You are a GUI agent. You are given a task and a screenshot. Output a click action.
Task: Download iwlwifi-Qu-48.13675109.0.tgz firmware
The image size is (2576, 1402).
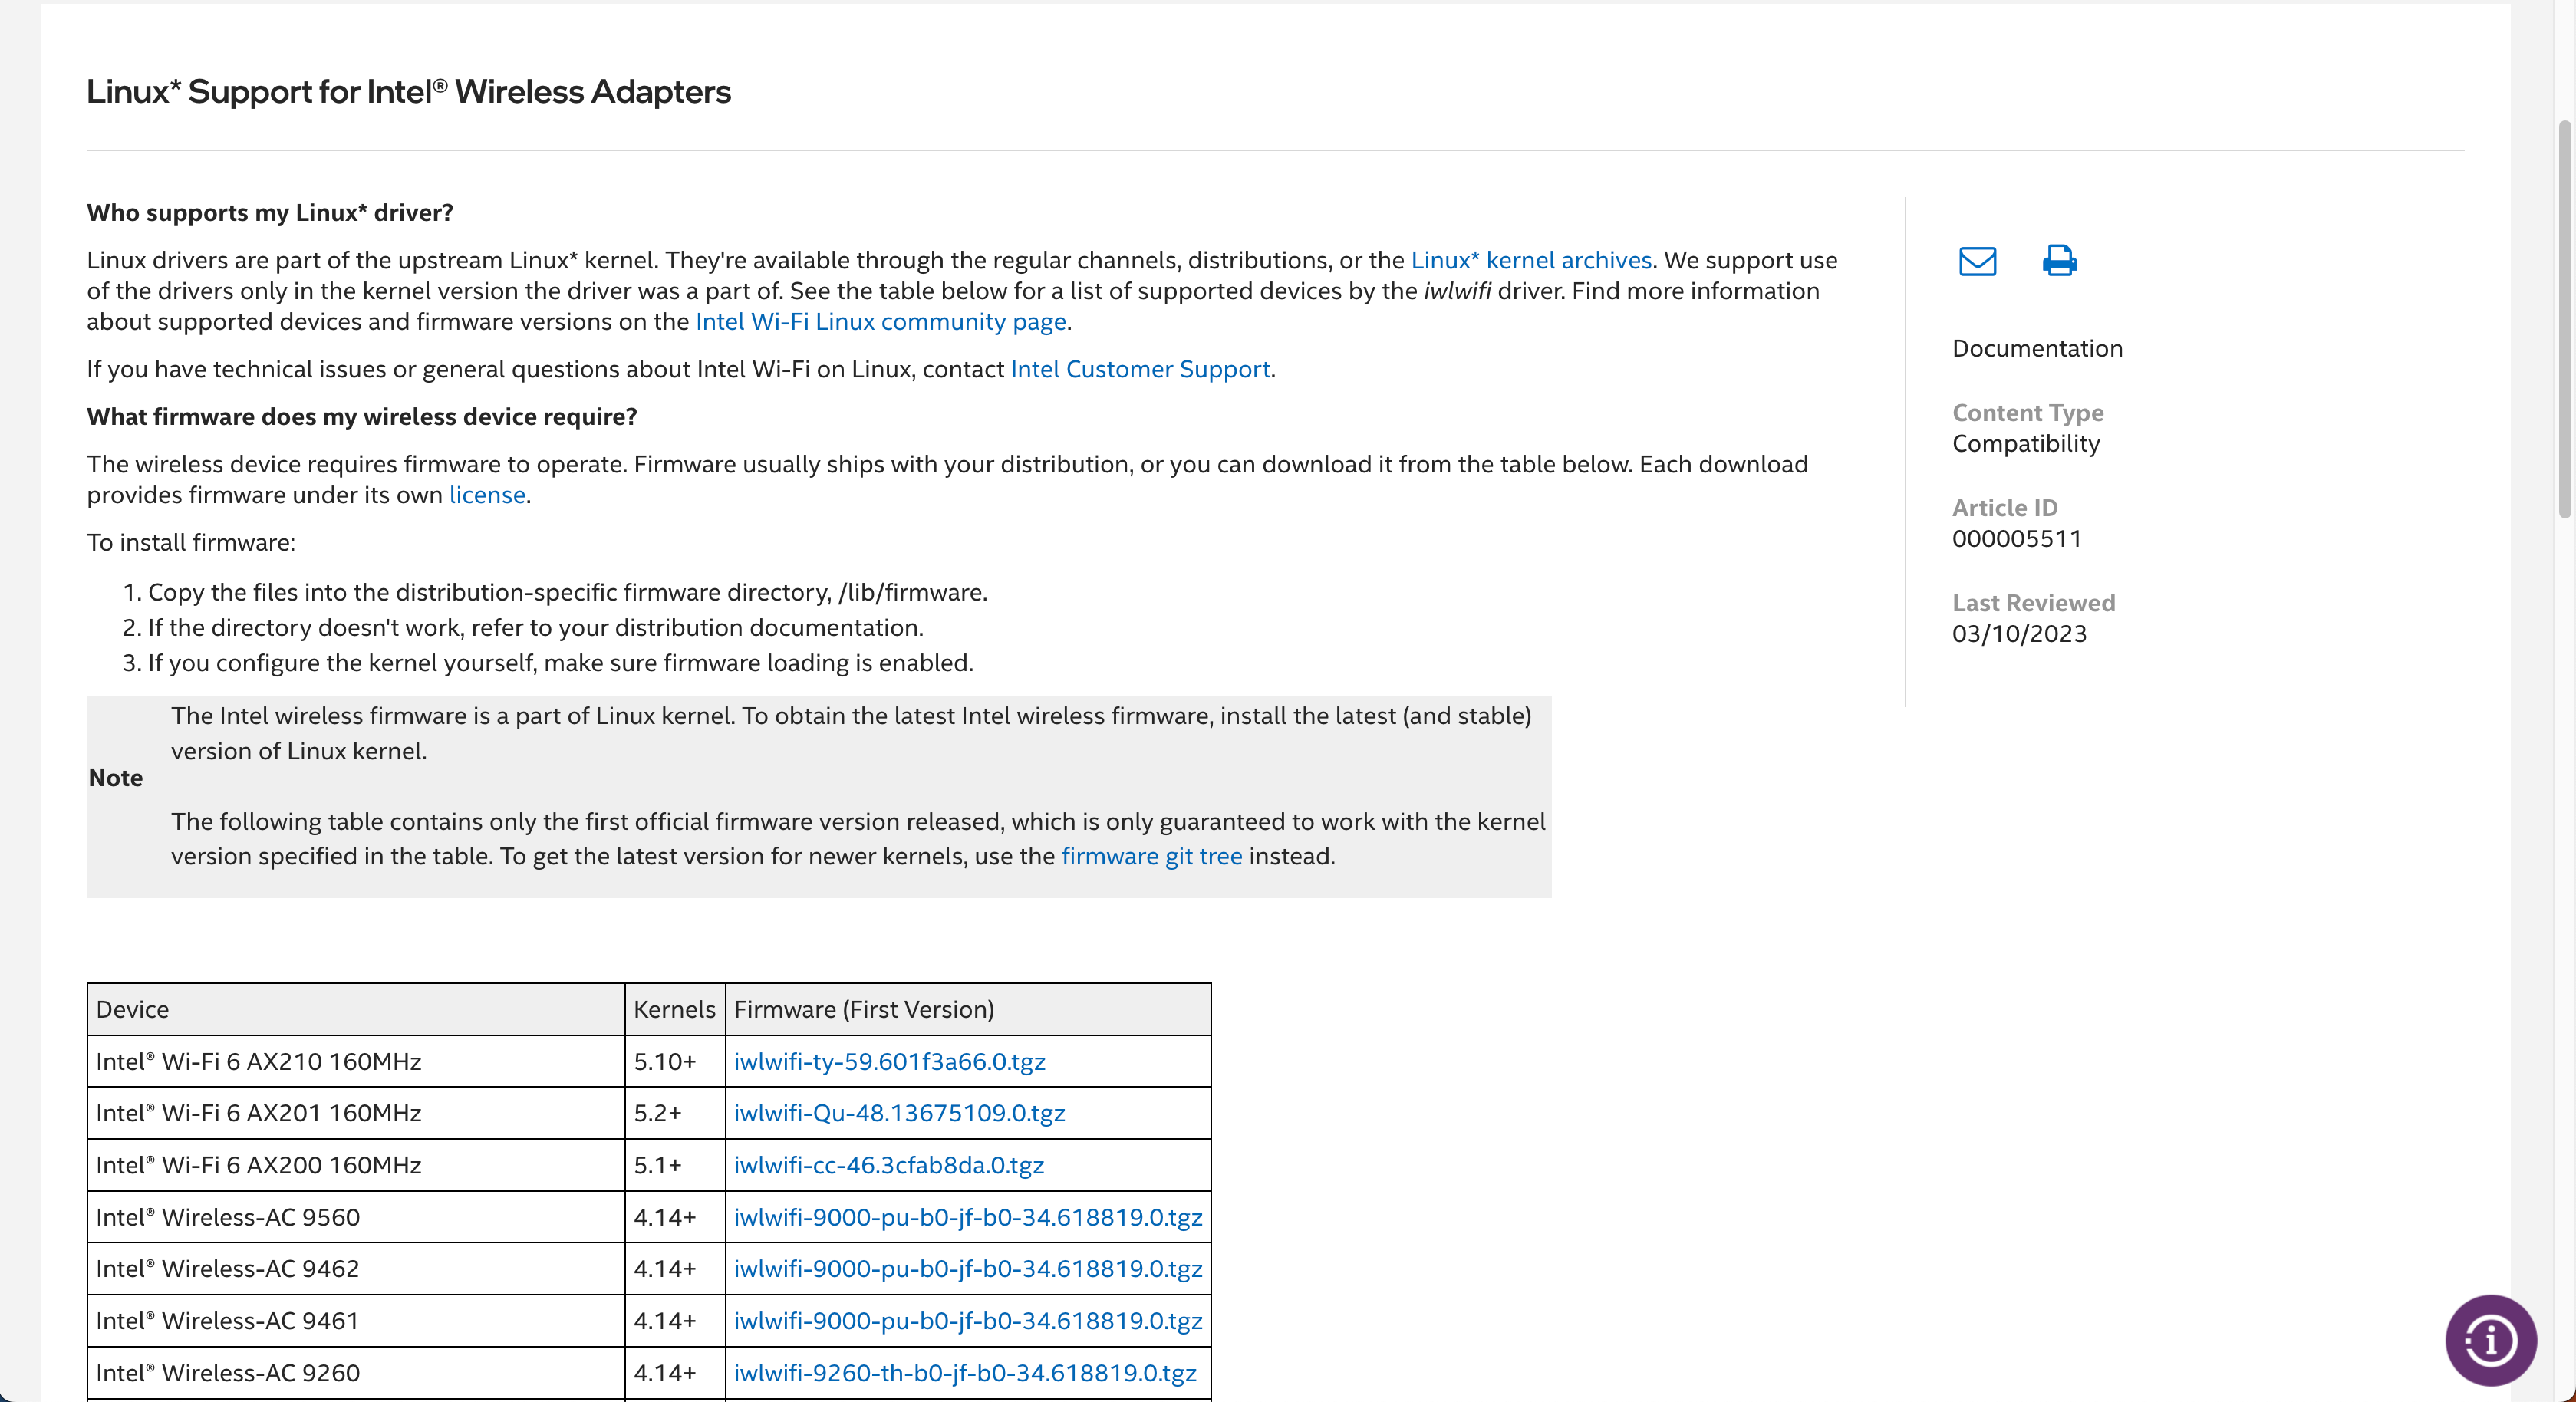pos(900,1113)
